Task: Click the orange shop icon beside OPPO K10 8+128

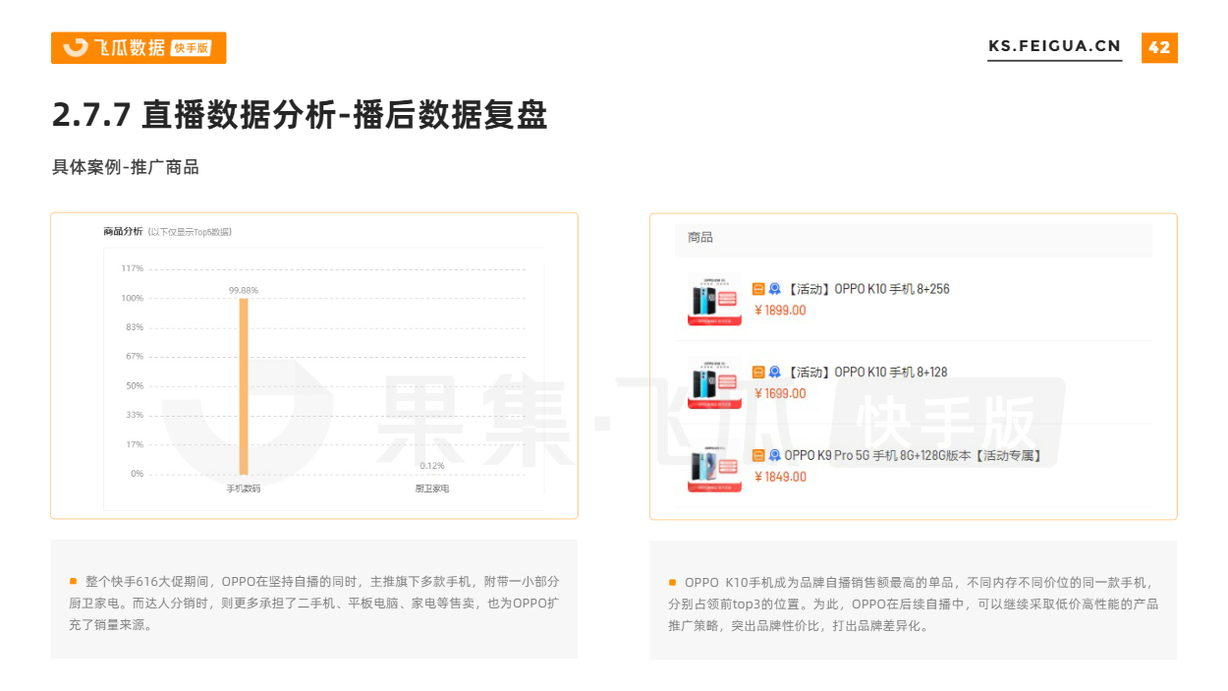Action: click(758, 373)
